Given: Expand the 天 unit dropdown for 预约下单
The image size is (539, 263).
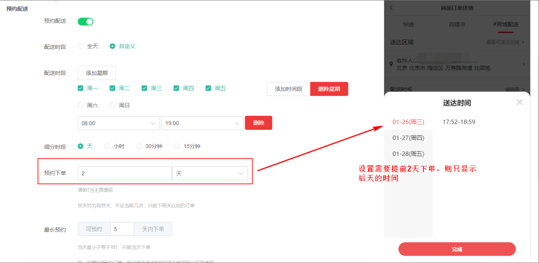Looking at the screenshot, I should click(210, 174).
